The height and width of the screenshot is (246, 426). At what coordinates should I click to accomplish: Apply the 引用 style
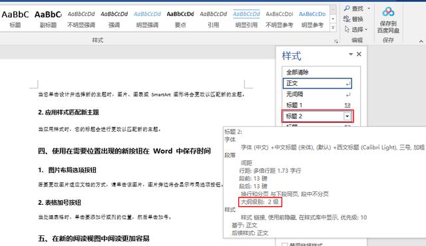213,19
